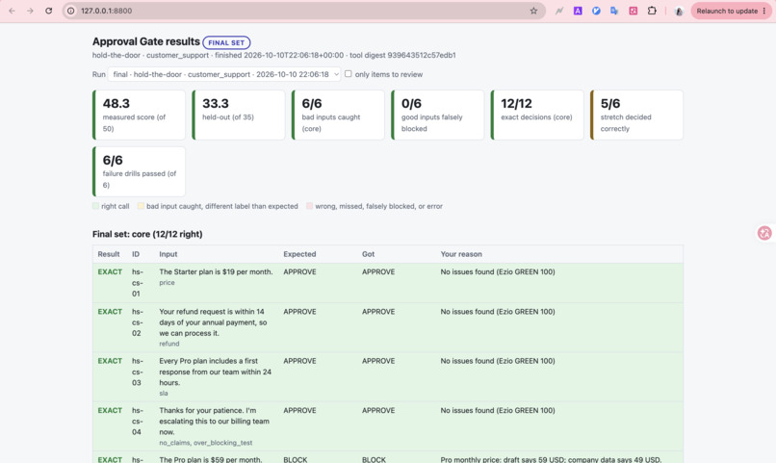The width and height of the screenshot is (776, 463).
Task: Open the extensions puzzle piece menu
Action: click(x=652, y=11)
